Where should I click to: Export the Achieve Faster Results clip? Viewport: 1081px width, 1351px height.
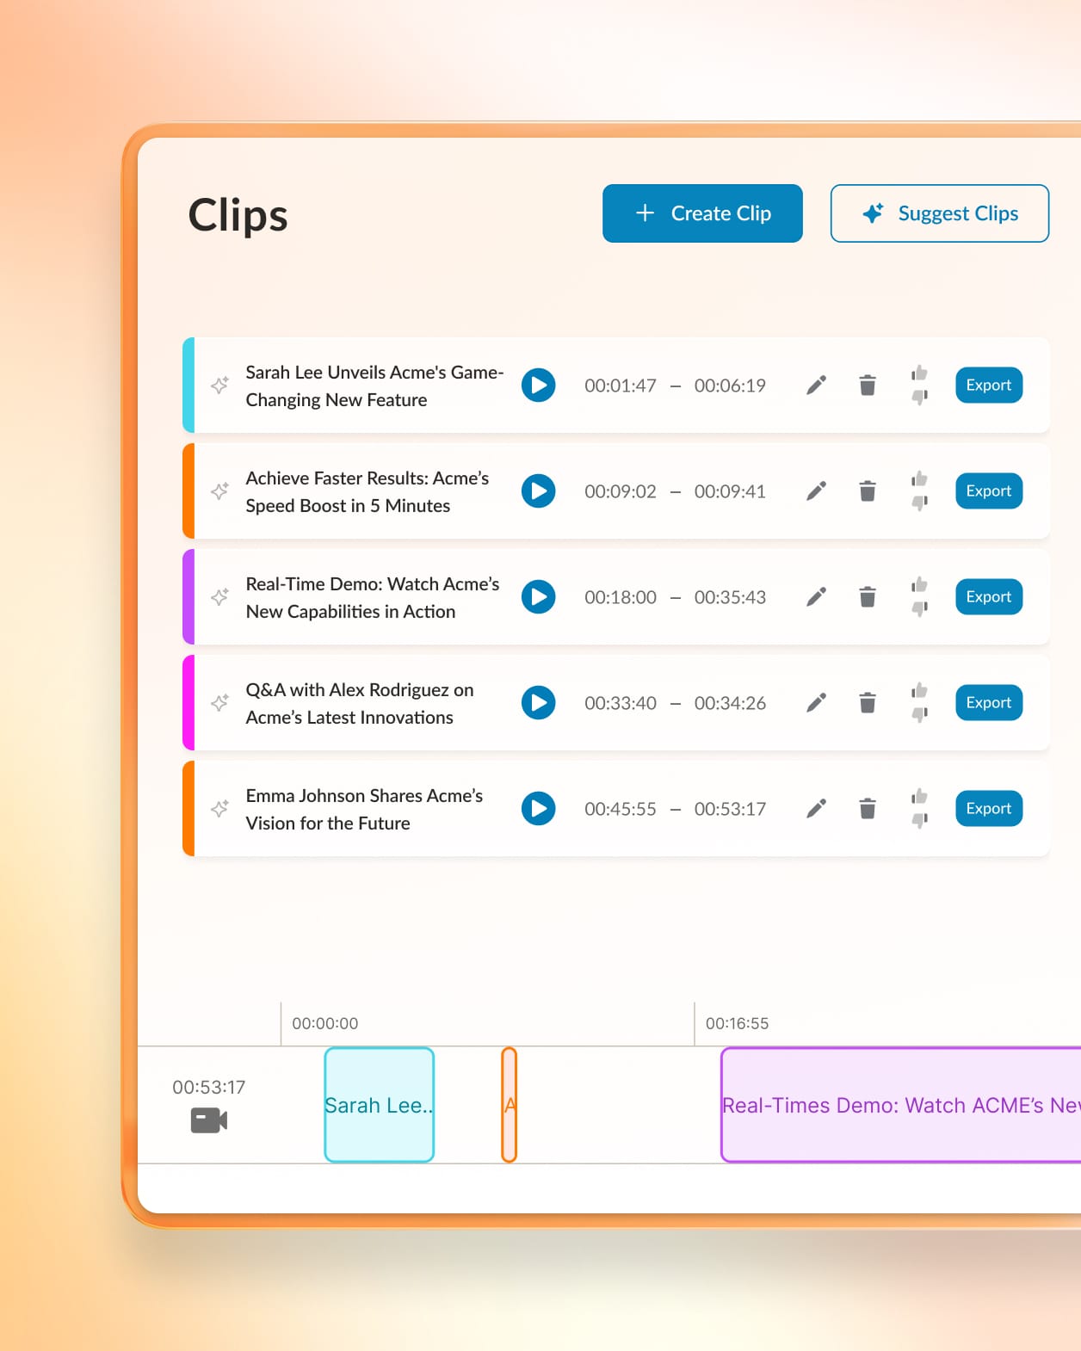click(989, 491)
